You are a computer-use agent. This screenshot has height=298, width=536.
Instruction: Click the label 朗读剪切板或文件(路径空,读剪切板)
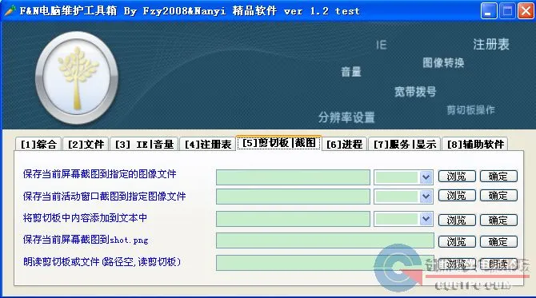click(x=102, y=262)
